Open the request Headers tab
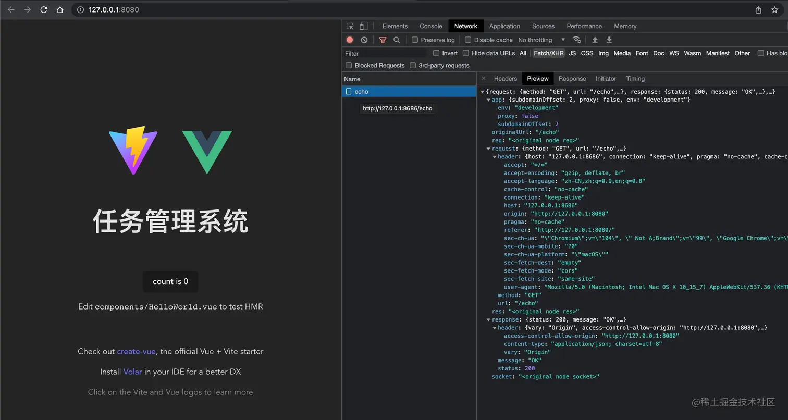This screenshot has width=788, height=420. [505, 79]
